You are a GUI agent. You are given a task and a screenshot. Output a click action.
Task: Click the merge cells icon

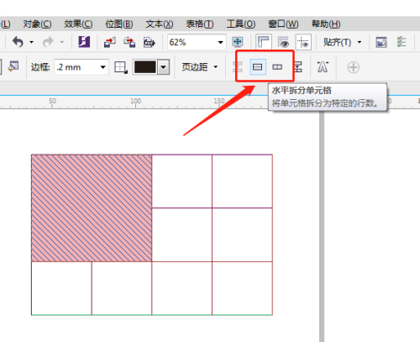click(238, 67)
